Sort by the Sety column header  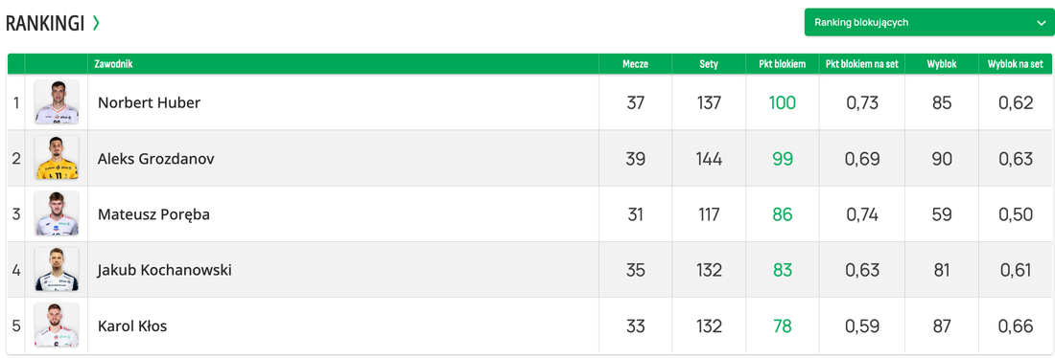point(709,64)
